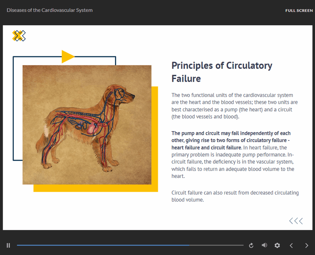Pause the slide playback
The width and height of the screenshot is (315, 255).
tap(8, 245)
